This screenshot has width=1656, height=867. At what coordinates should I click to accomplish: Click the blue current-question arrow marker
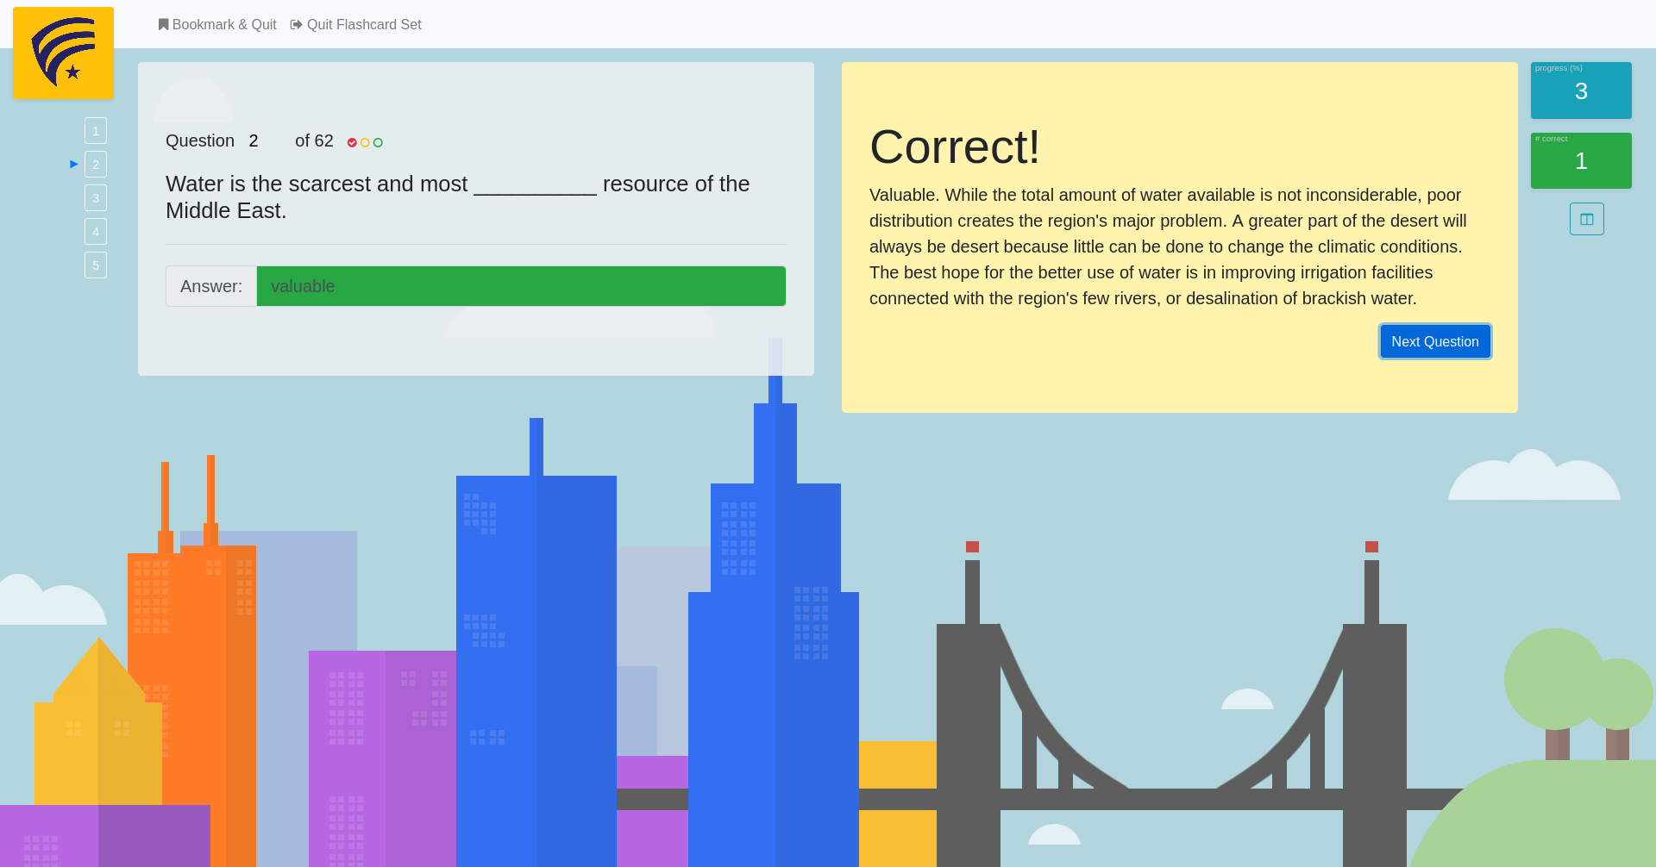click(x=74, y=164)
